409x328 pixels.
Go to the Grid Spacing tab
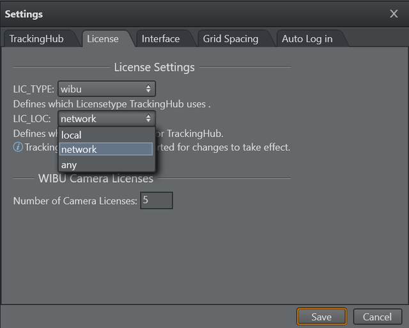231,39
